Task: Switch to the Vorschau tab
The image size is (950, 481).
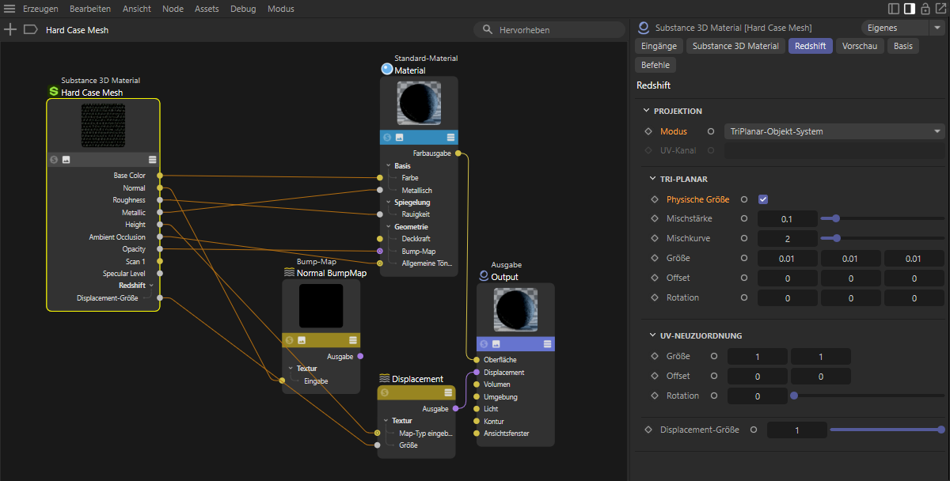Action: tap(859, 46)
